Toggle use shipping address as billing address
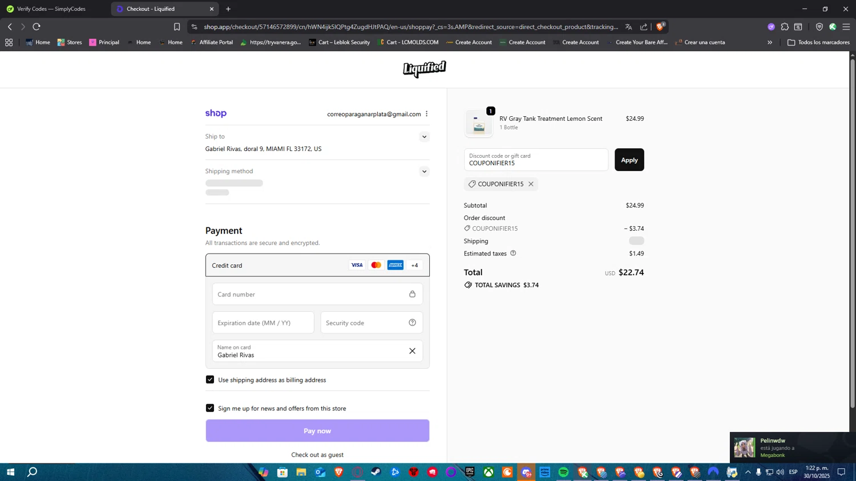The image size is (856, 481). (210, 380)
